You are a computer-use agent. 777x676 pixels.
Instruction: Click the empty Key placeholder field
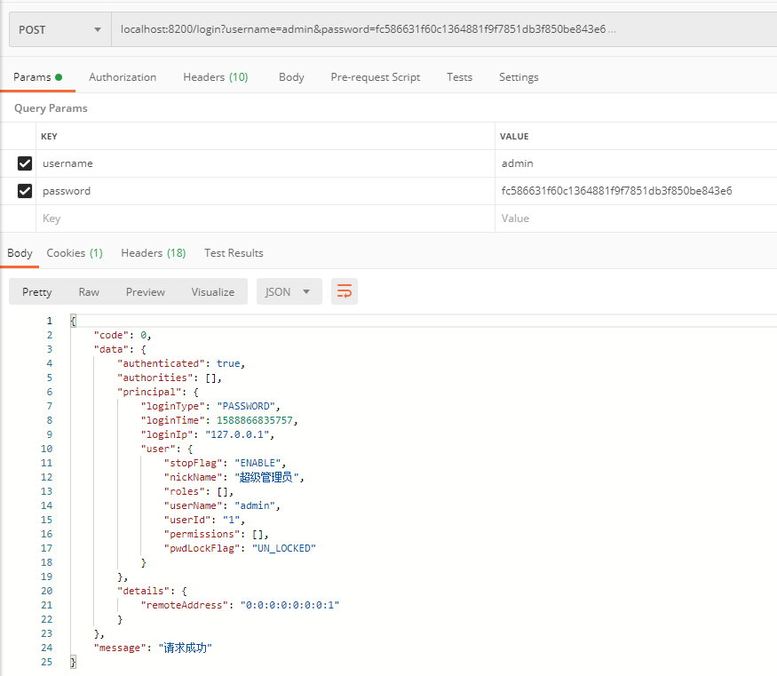click(x=265, y=219)
